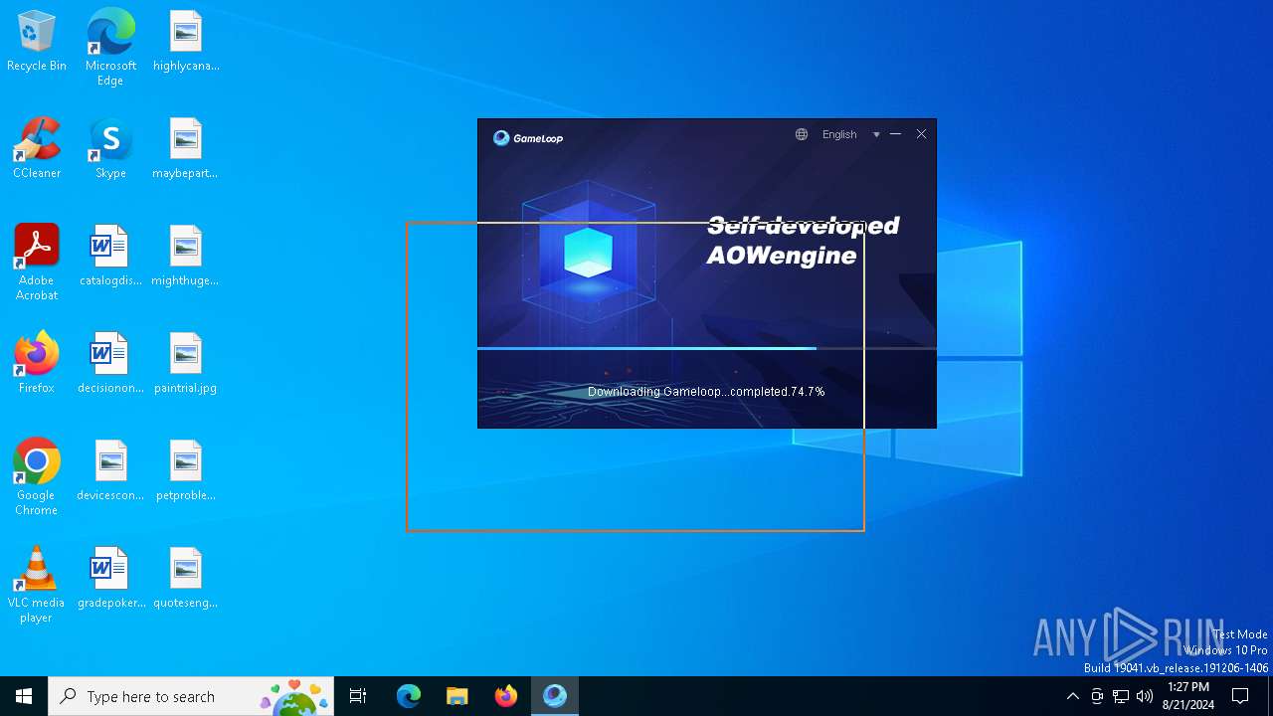
Task: Select the mighthuge... image file
Action: (186, 257)
